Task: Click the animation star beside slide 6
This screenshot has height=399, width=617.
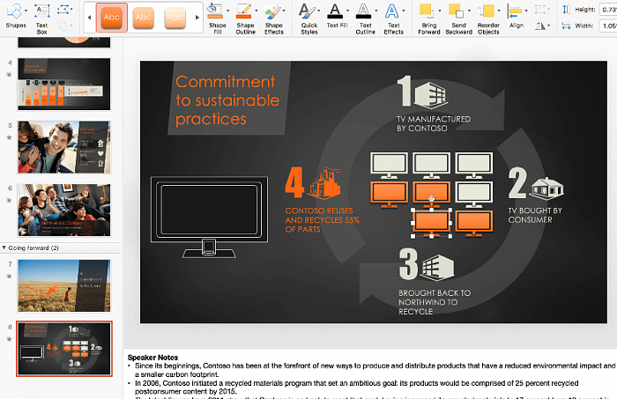Action: [x=9, y=201]
